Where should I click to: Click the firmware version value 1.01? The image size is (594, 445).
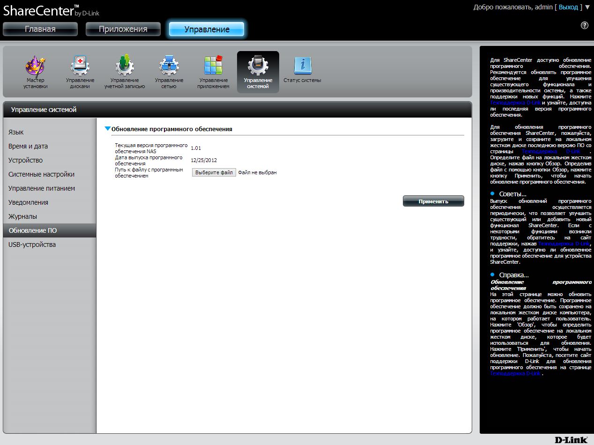tap(196, 148)
